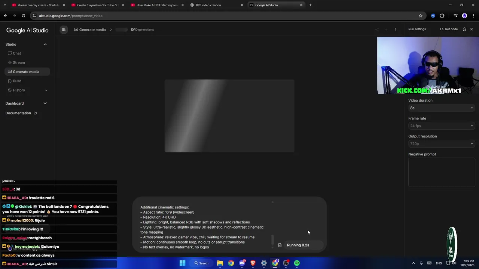Open Discord from the taskbar
Viewport: 479px width, 269px height.
242,263
